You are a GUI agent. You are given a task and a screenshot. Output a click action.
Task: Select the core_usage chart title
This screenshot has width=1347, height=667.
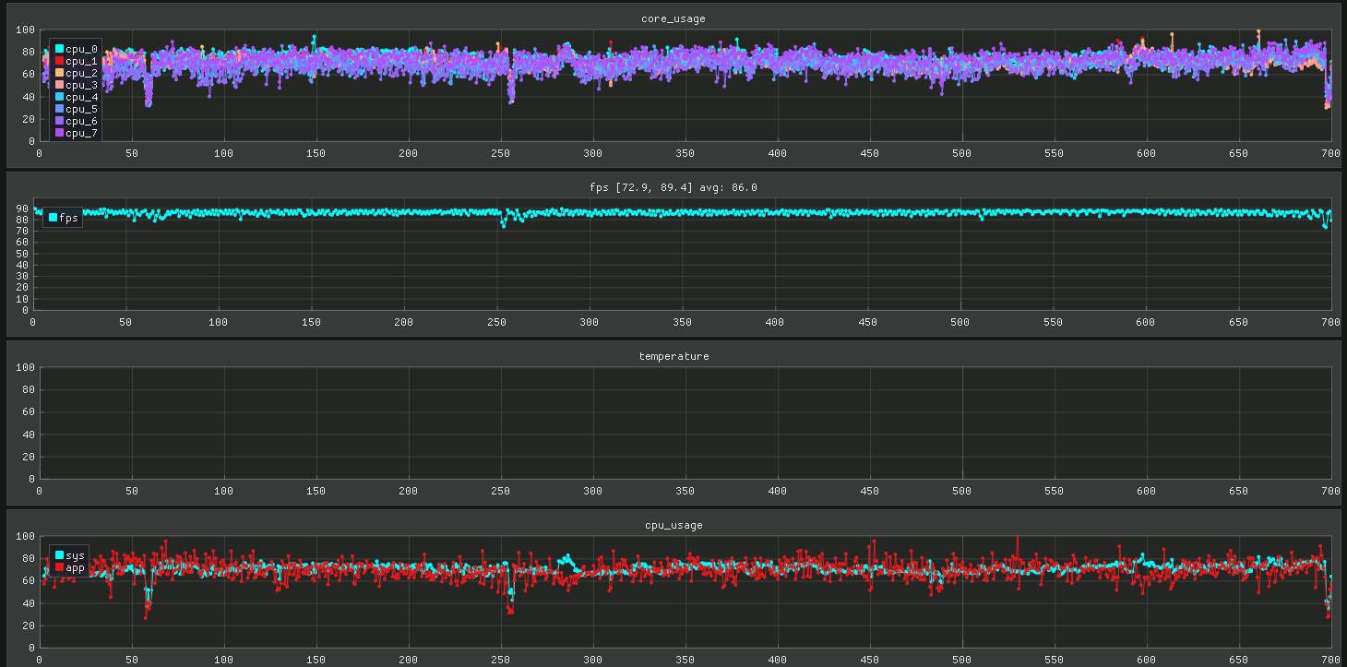[x=673, y=18]
